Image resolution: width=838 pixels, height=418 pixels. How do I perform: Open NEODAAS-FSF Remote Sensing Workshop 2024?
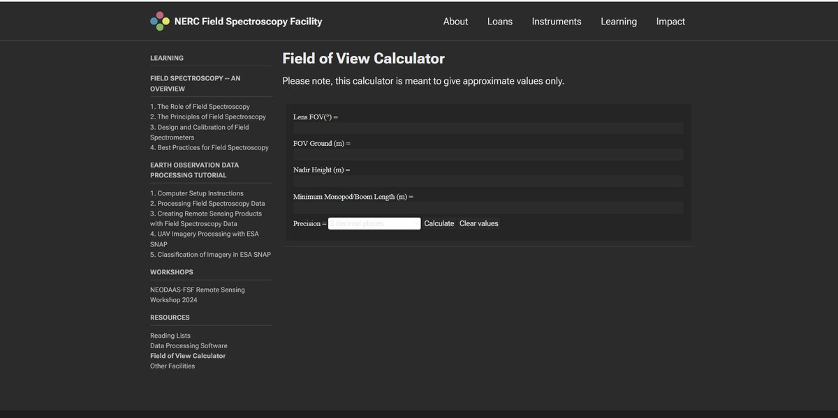click(x=198, y=294)
